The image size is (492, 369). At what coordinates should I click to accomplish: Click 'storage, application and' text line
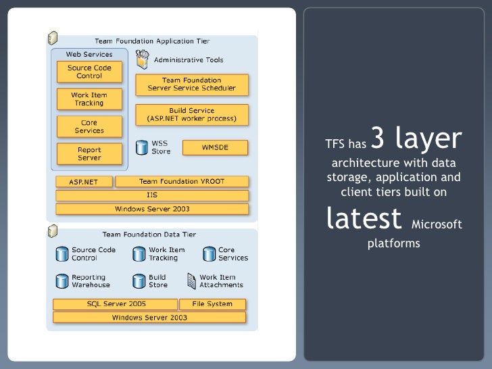[x=394, y=178]
